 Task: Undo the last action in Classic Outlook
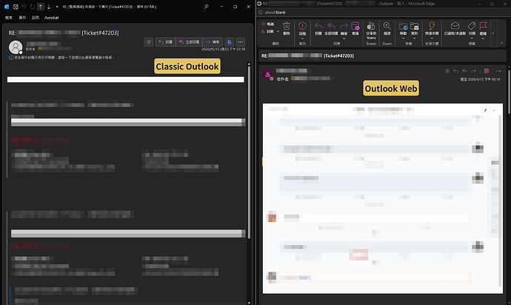(x=24, y=7)
